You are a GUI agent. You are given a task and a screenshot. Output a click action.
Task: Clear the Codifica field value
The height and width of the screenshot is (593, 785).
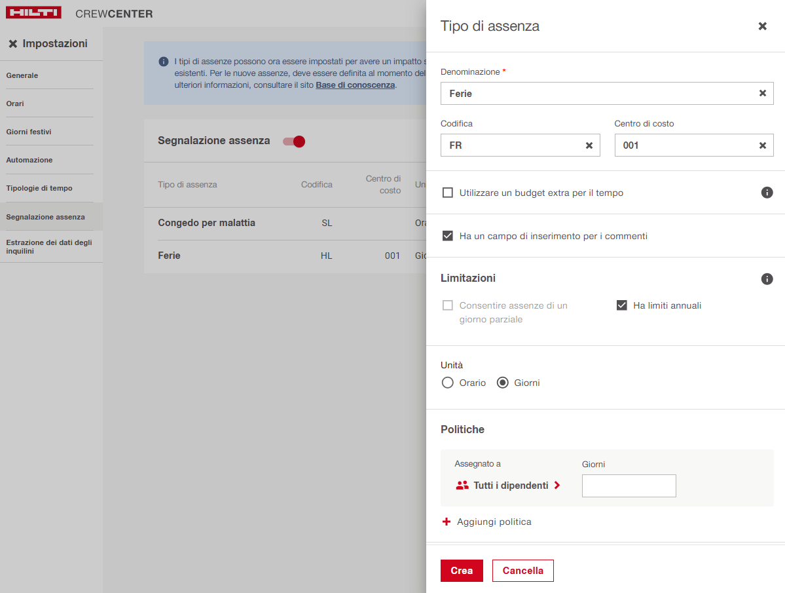(x=589, y=145)
